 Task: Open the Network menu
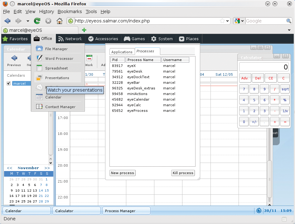(x=70, y=39)
